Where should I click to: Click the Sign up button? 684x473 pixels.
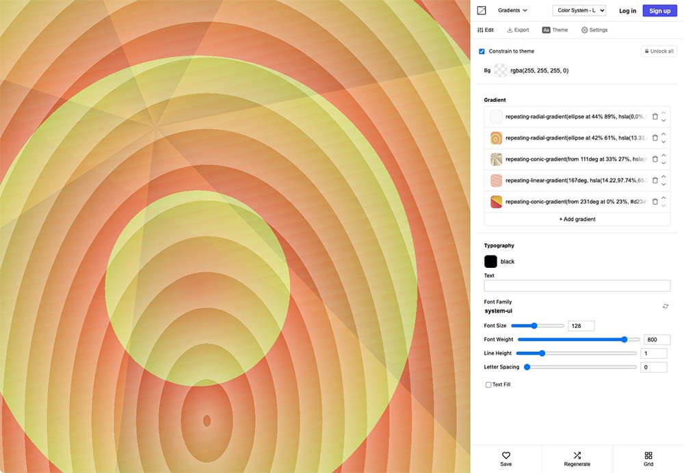(659, 11)
